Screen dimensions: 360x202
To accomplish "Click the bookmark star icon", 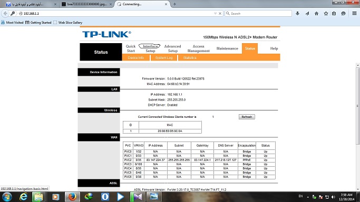I will coord(326,14).
